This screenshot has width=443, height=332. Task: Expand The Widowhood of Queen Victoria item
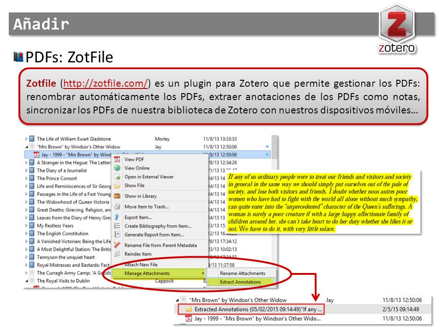coord(26,202)
